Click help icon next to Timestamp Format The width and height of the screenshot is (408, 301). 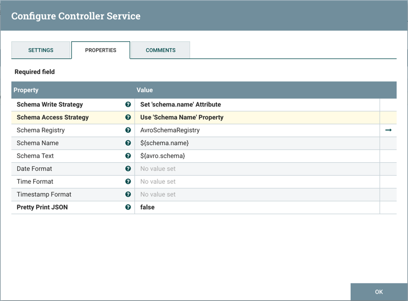pos(128,194)
